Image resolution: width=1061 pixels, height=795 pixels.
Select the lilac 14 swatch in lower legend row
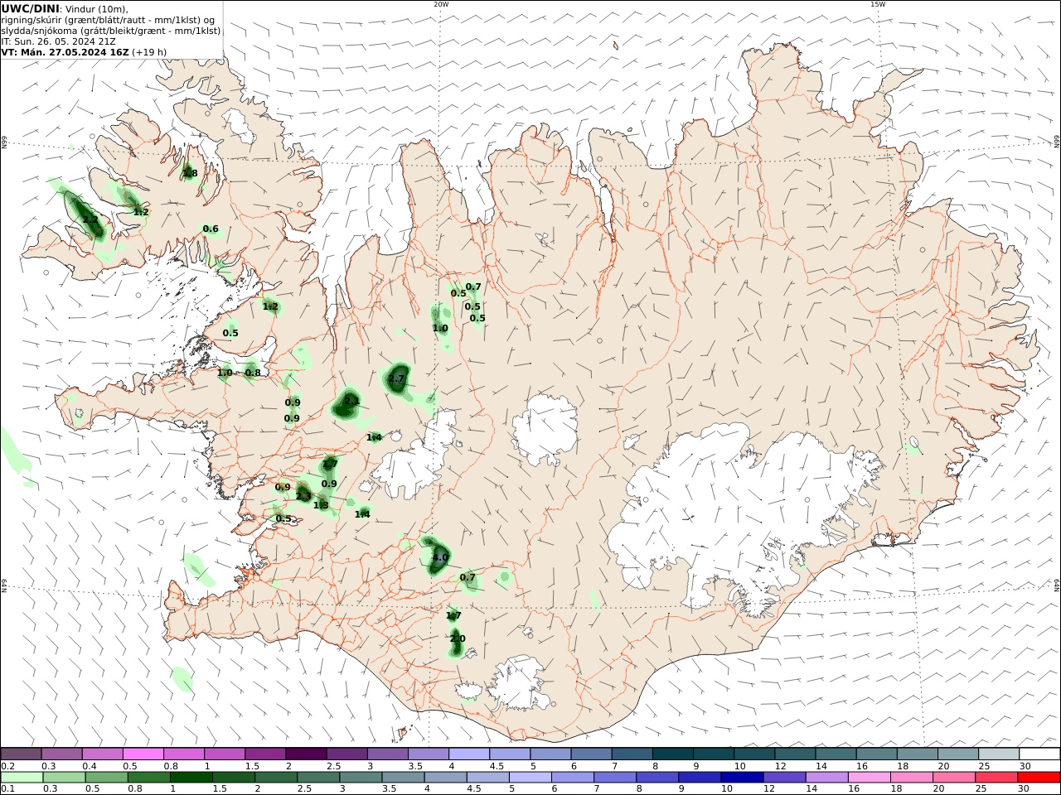tap(826, 778)
